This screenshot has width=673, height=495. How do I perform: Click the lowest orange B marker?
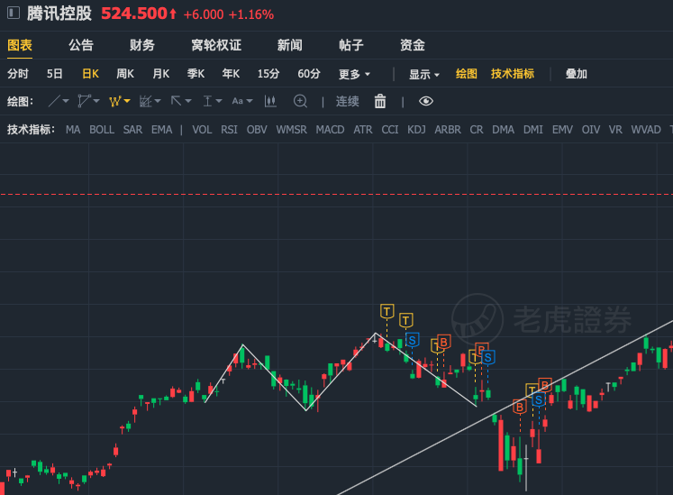pyautogui.click(x=519, y=407)
